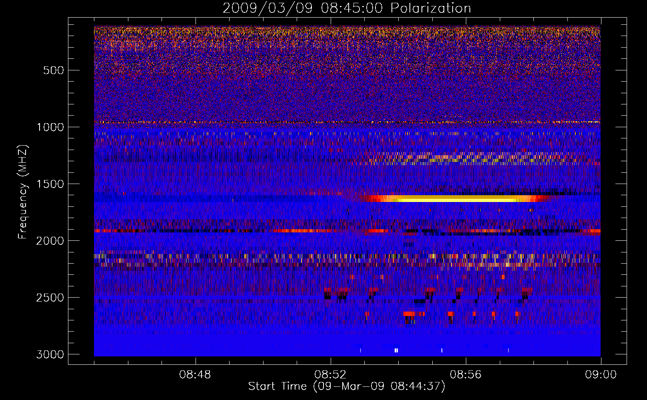Click the 08:48 time tick label

(195, 375)
